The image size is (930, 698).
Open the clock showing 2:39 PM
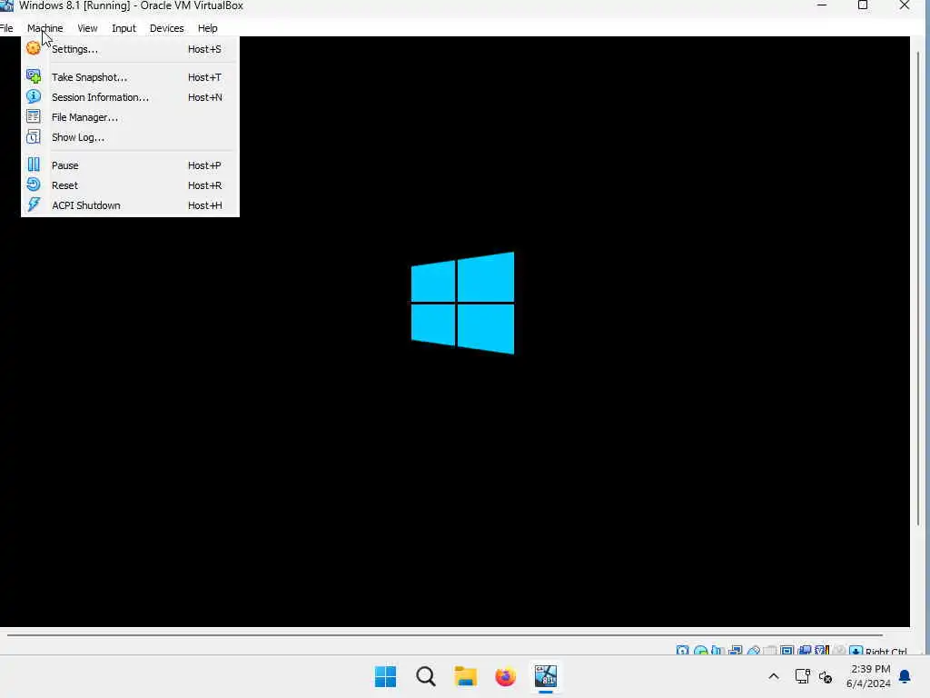(x=869, y=676)
